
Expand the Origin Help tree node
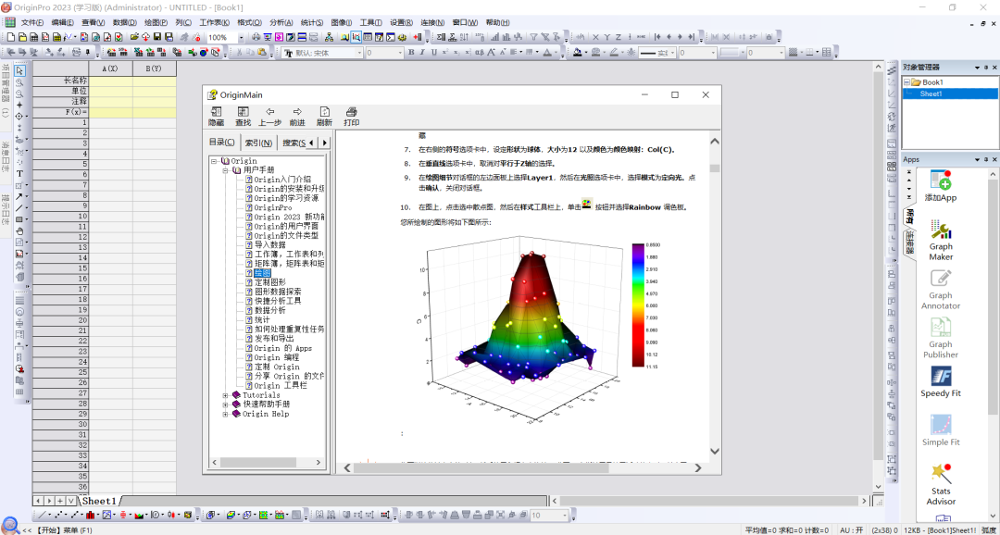pyautogui.click(x=225, y=414)
